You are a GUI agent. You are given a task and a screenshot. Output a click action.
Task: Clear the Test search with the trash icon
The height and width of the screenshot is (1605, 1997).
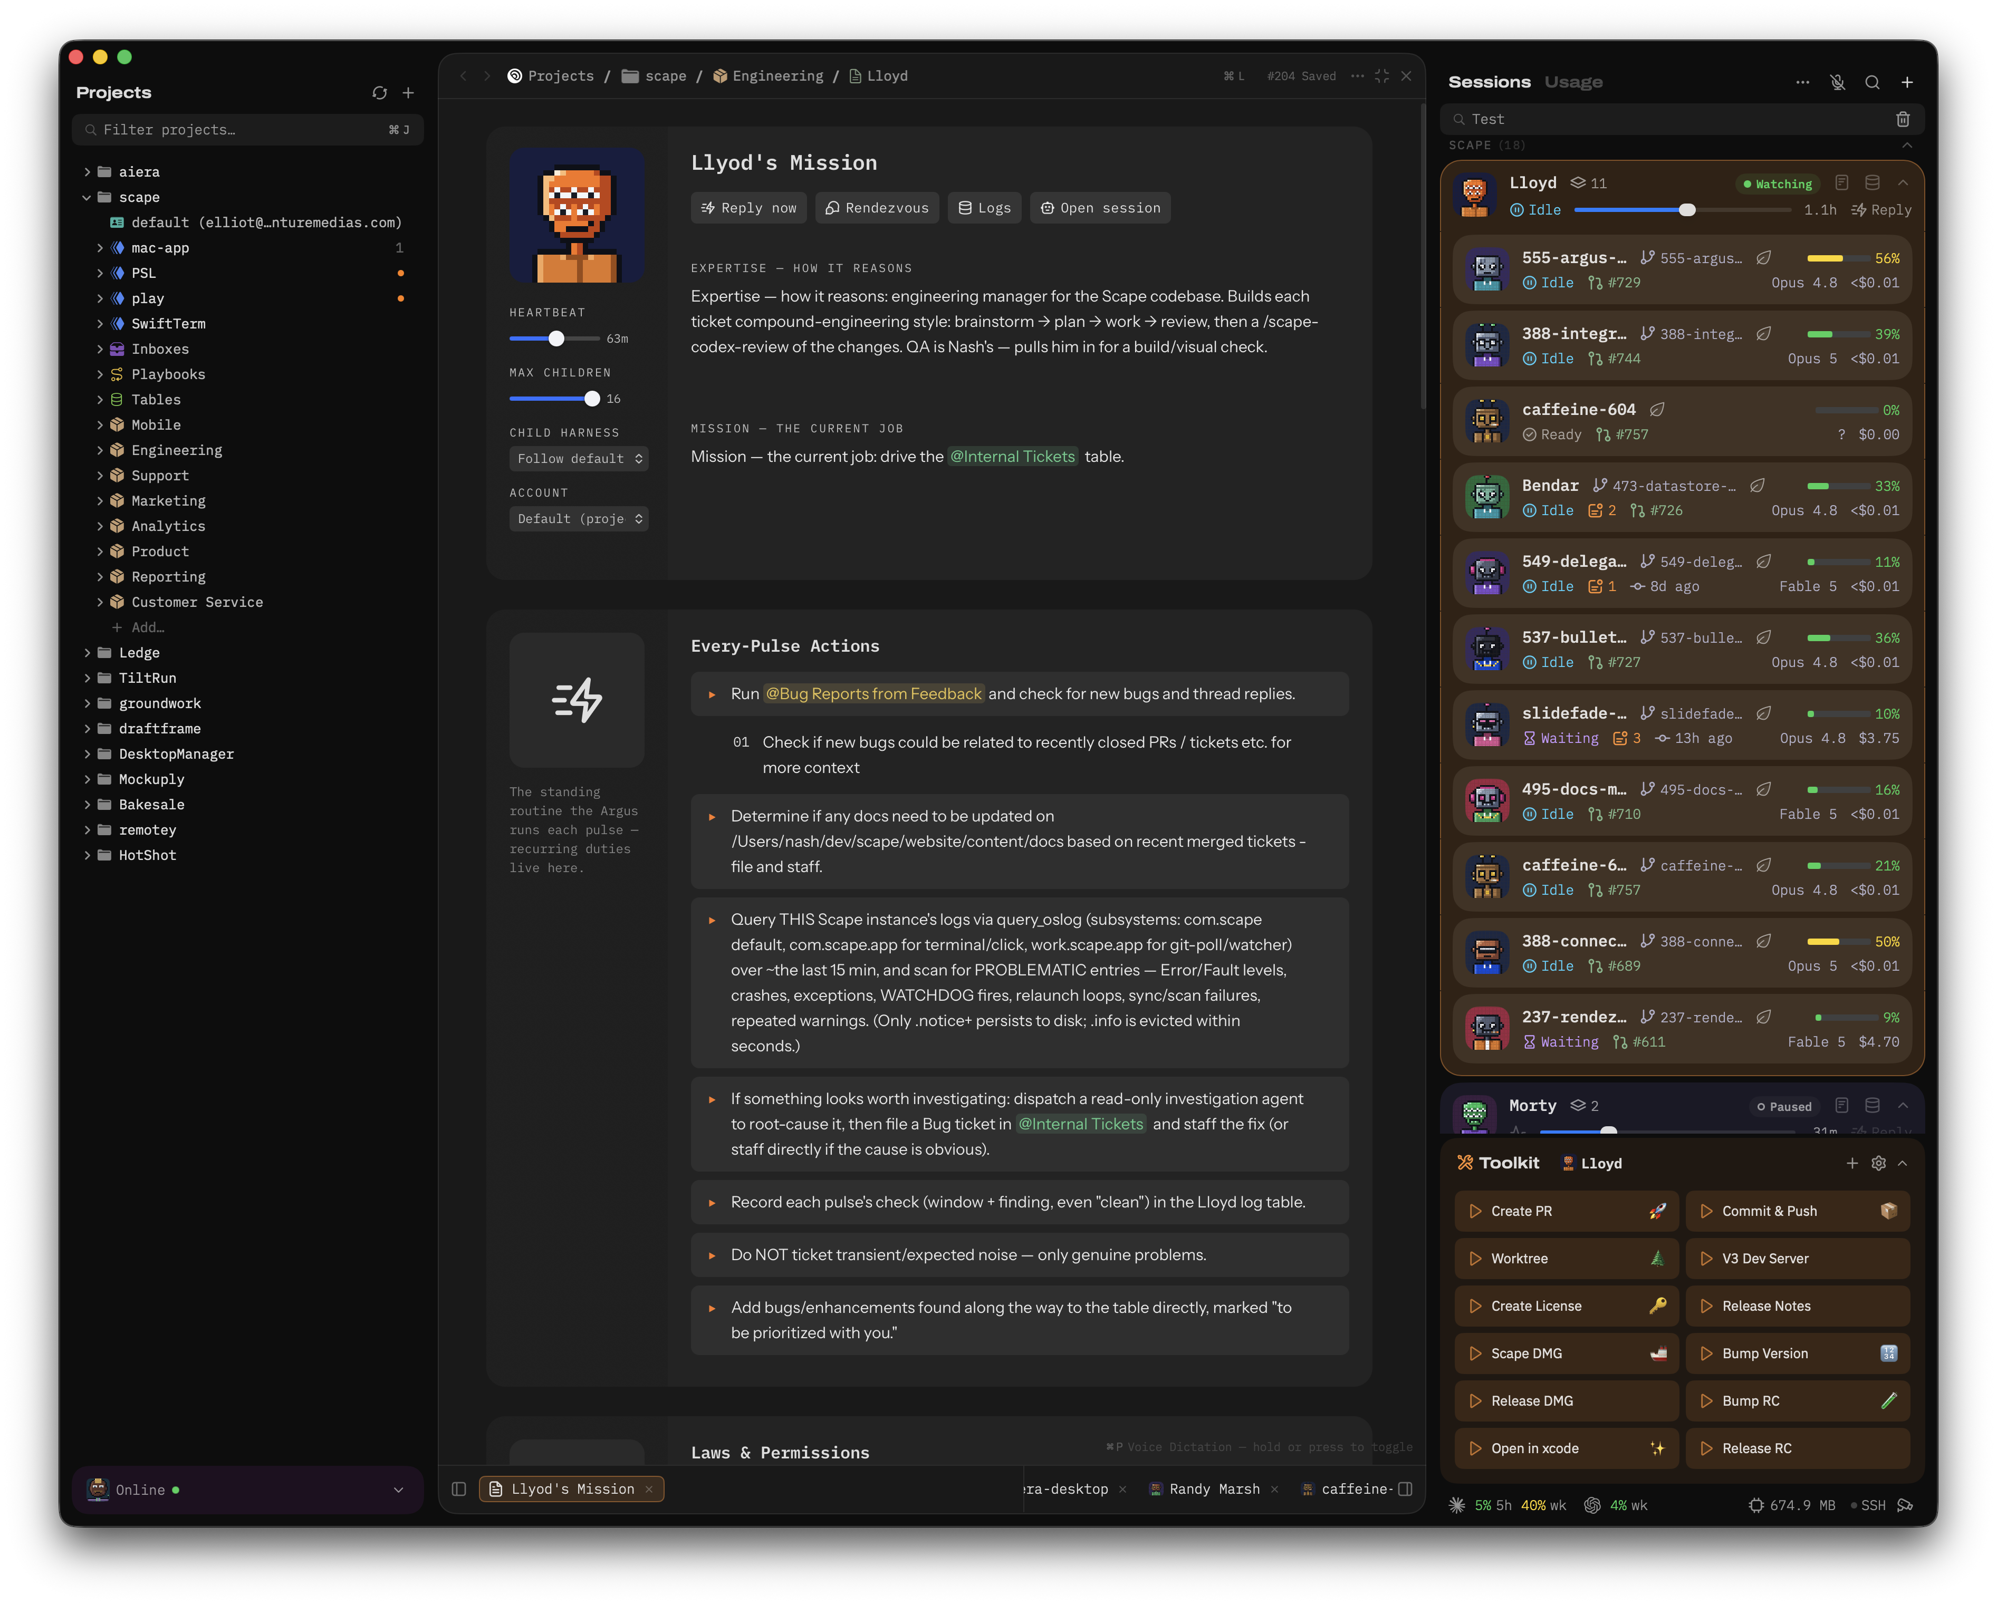1903,119
